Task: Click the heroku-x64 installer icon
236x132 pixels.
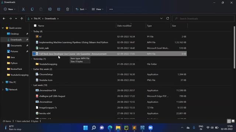Action: coord(37,113)
